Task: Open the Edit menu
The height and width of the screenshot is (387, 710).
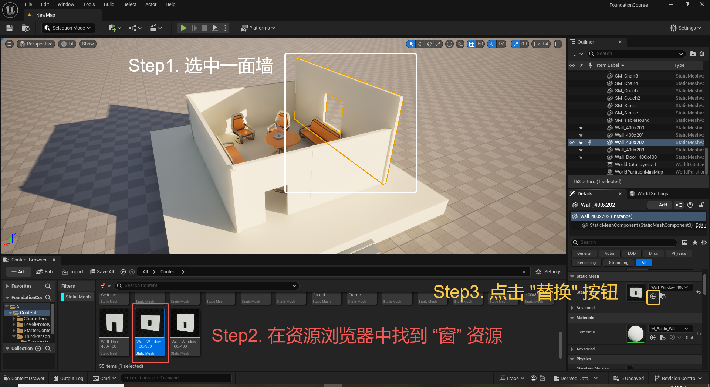Action: pyautogui.click(x=45, y=4)
